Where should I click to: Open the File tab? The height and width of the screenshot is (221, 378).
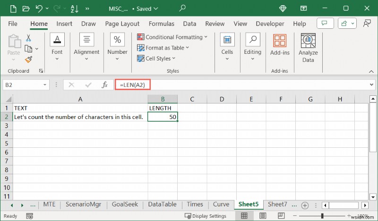pos(13,24)
